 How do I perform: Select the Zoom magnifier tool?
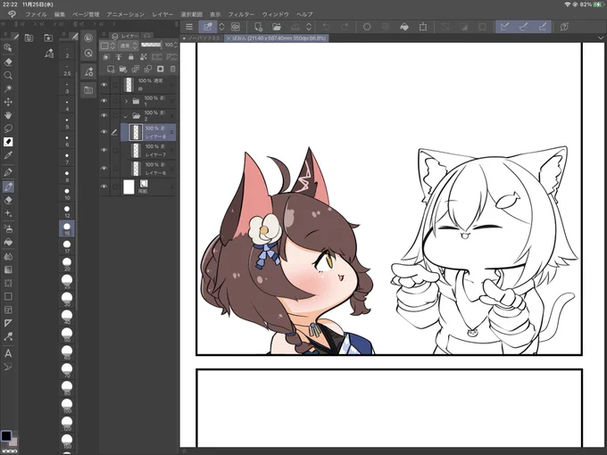pos(8,75)
